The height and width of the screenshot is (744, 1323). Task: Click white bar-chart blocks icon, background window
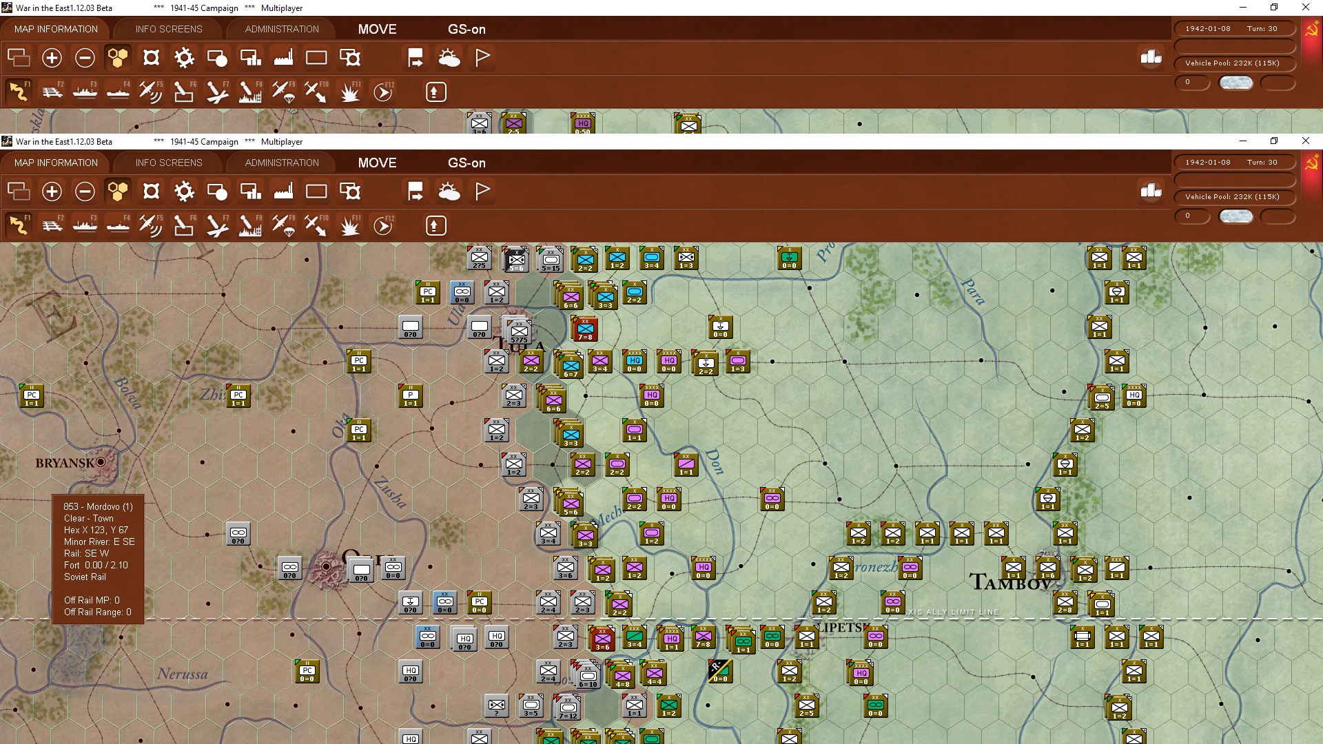coord(1151,57)
